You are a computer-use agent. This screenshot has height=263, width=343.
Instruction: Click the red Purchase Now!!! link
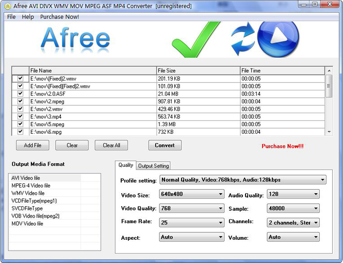(283, 146)
